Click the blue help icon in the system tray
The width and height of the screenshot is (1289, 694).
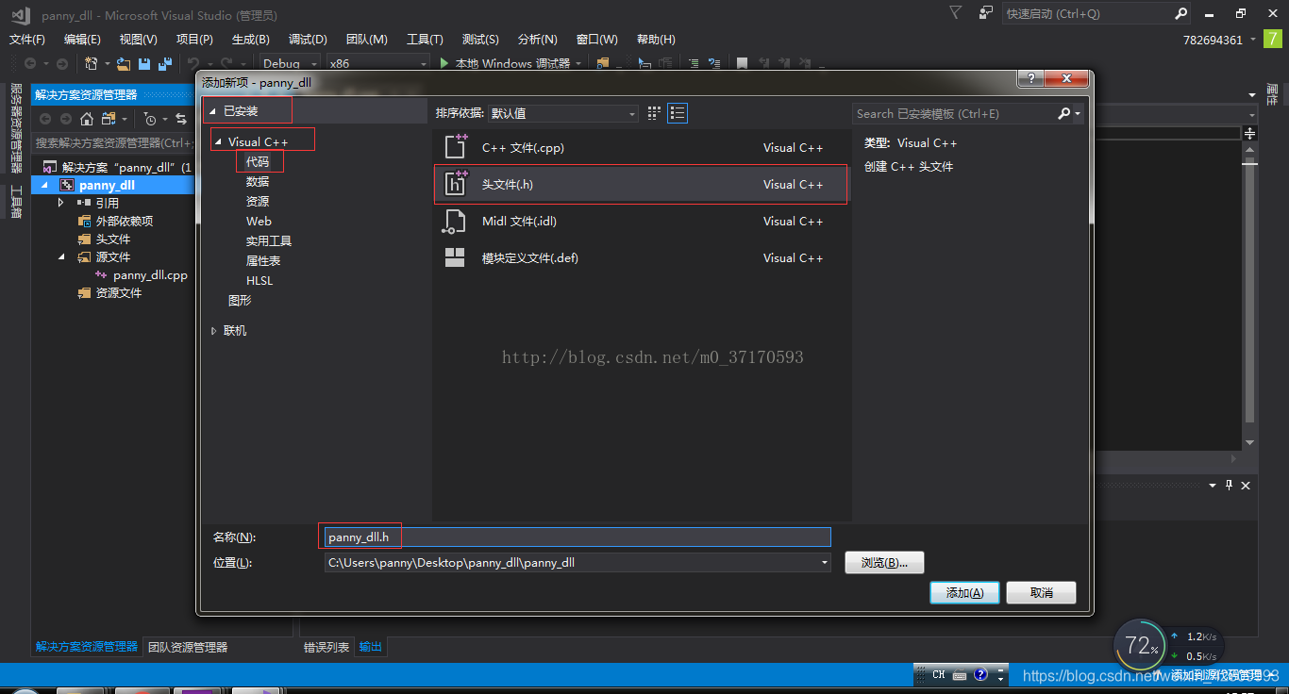click(x=980, y=674)
